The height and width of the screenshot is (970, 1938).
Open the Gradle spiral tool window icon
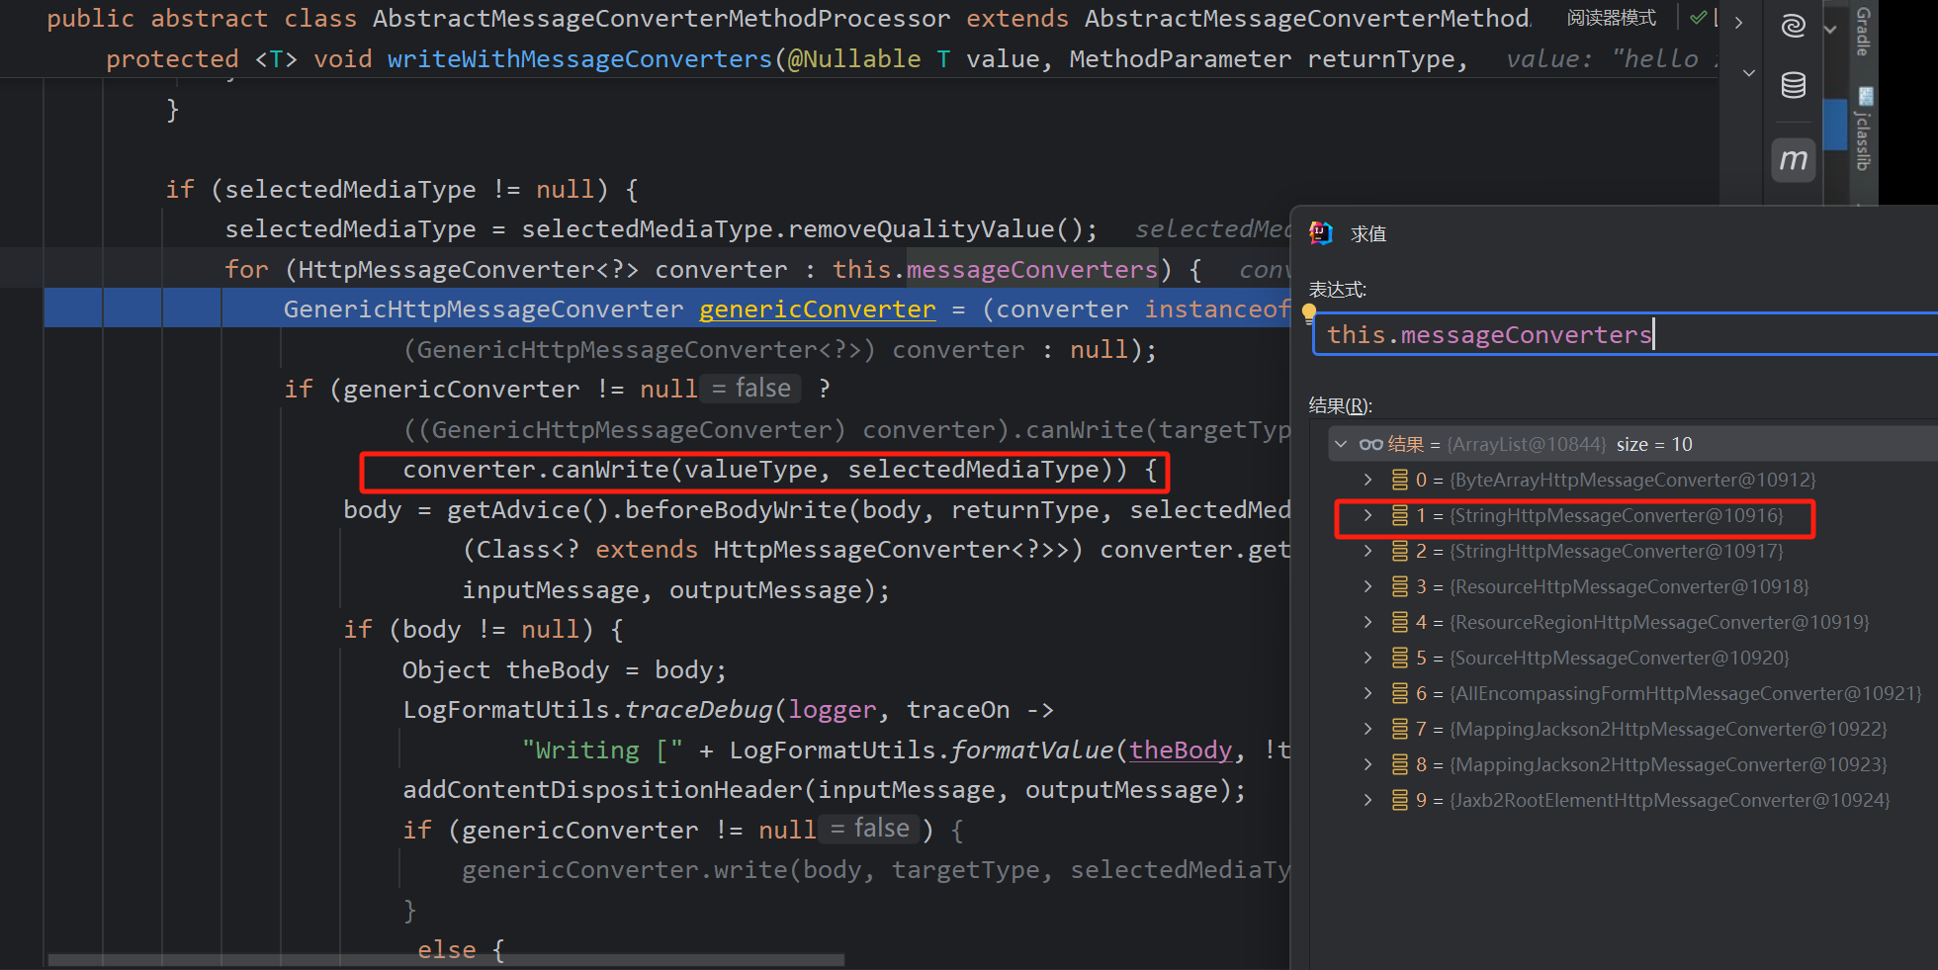[x=1793, y=26]
